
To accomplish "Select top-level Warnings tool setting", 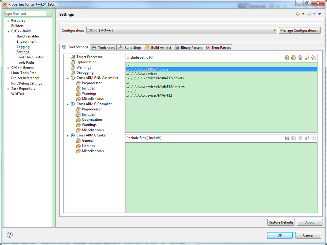I will pos(83,67).
